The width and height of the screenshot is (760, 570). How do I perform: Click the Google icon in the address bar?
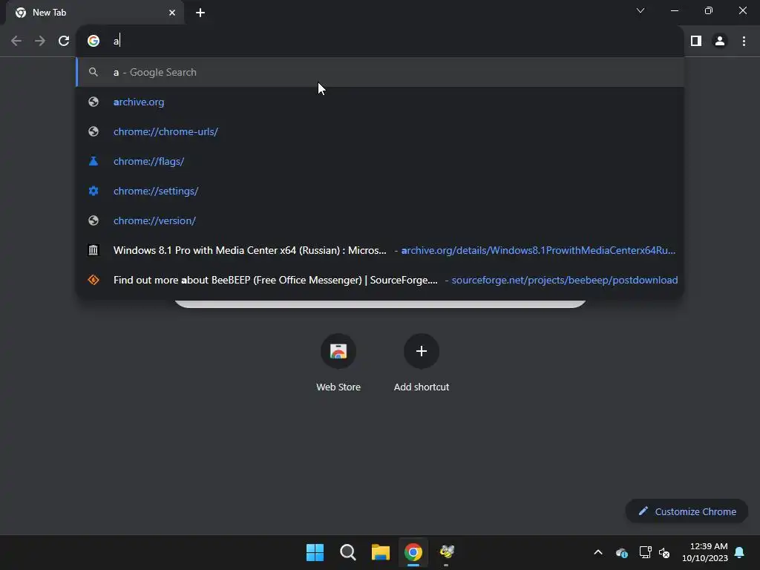(94, 42)
